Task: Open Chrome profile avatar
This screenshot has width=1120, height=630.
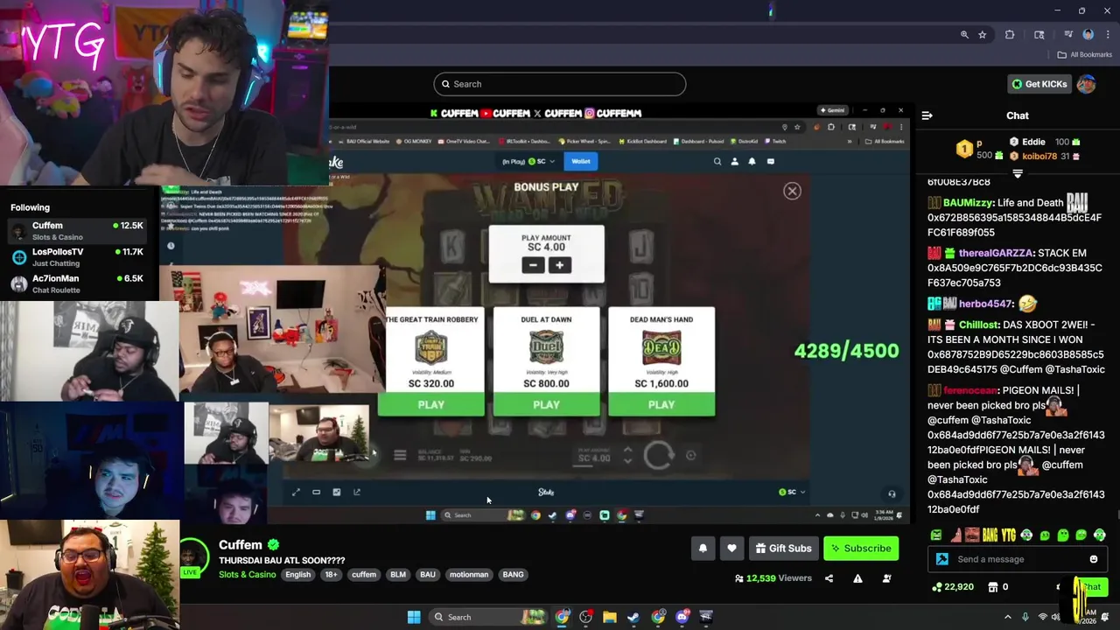Action: [x=1088, y=35]
